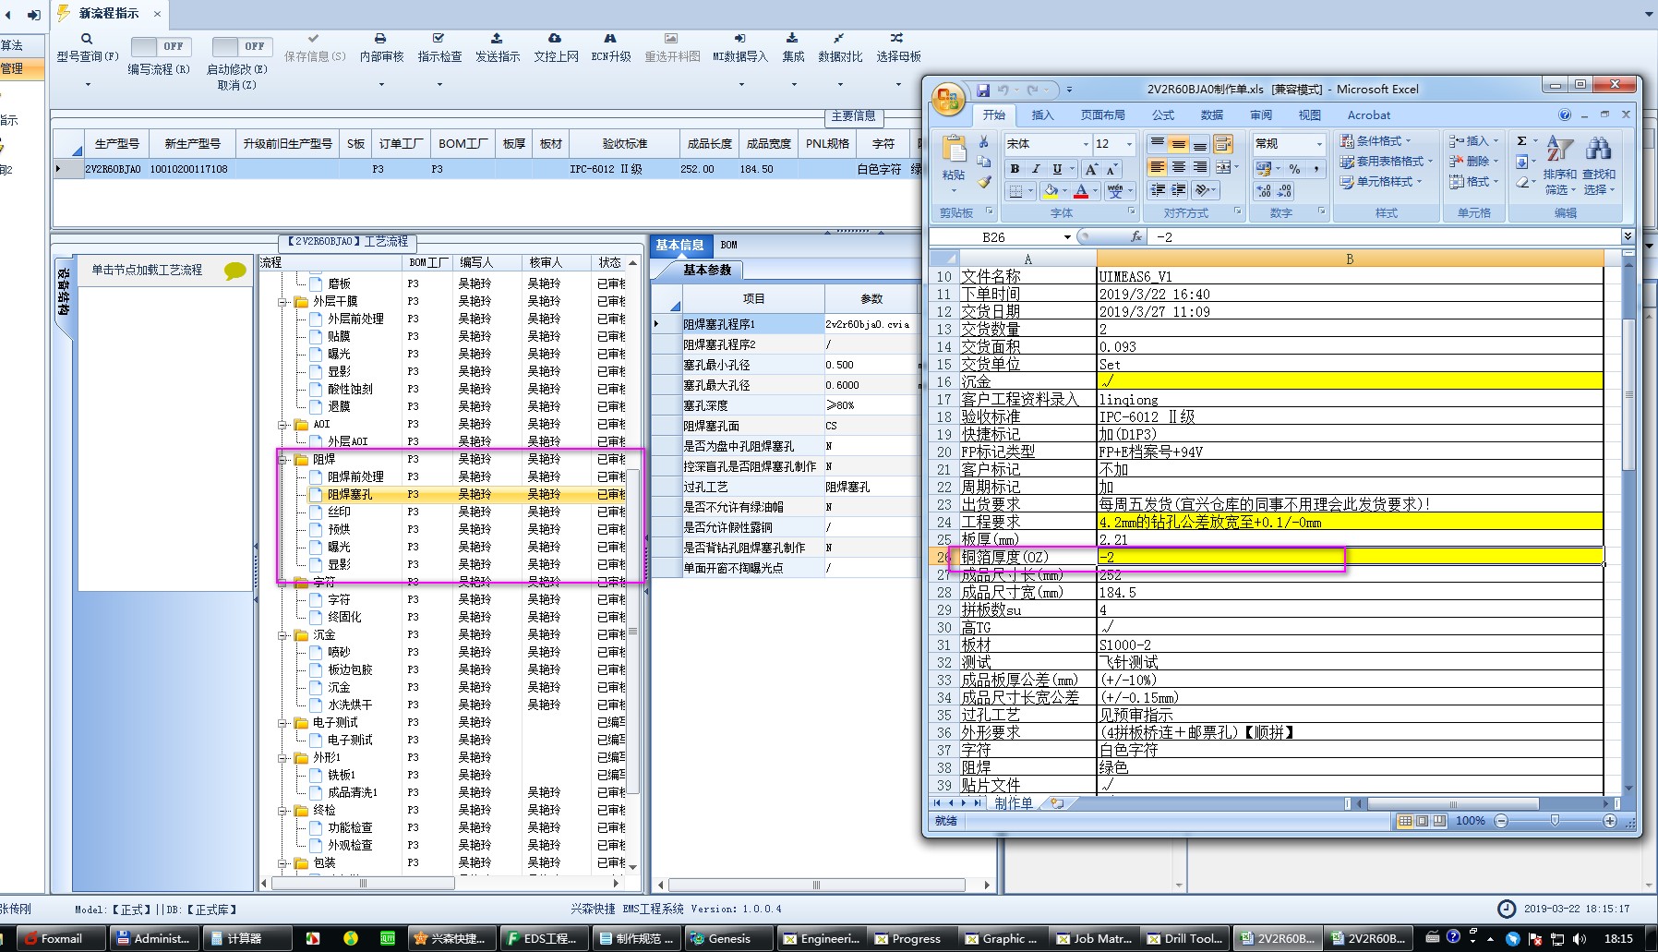Zoom in with Excel plus button

tap(1611, 821)
